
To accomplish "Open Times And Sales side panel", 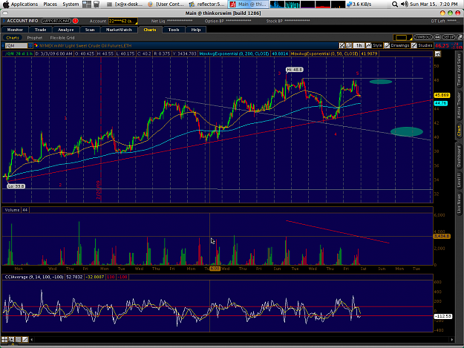I will click(459, 70).
